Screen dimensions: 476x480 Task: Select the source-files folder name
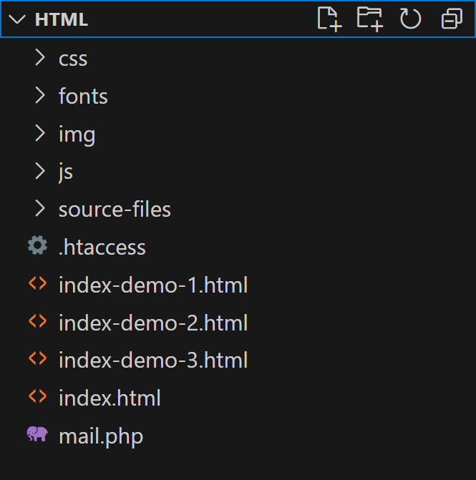[115, 210]
